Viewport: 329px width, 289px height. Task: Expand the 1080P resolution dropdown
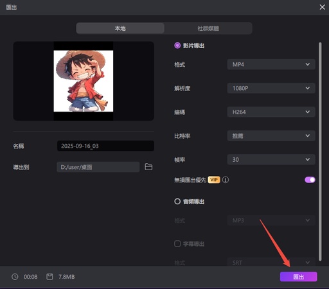coord(271,88)
